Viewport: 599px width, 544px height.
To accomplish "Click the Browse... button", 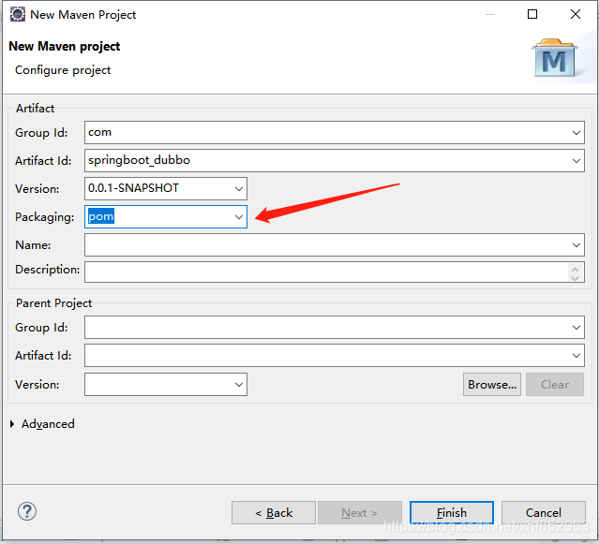I will point(492,385).
